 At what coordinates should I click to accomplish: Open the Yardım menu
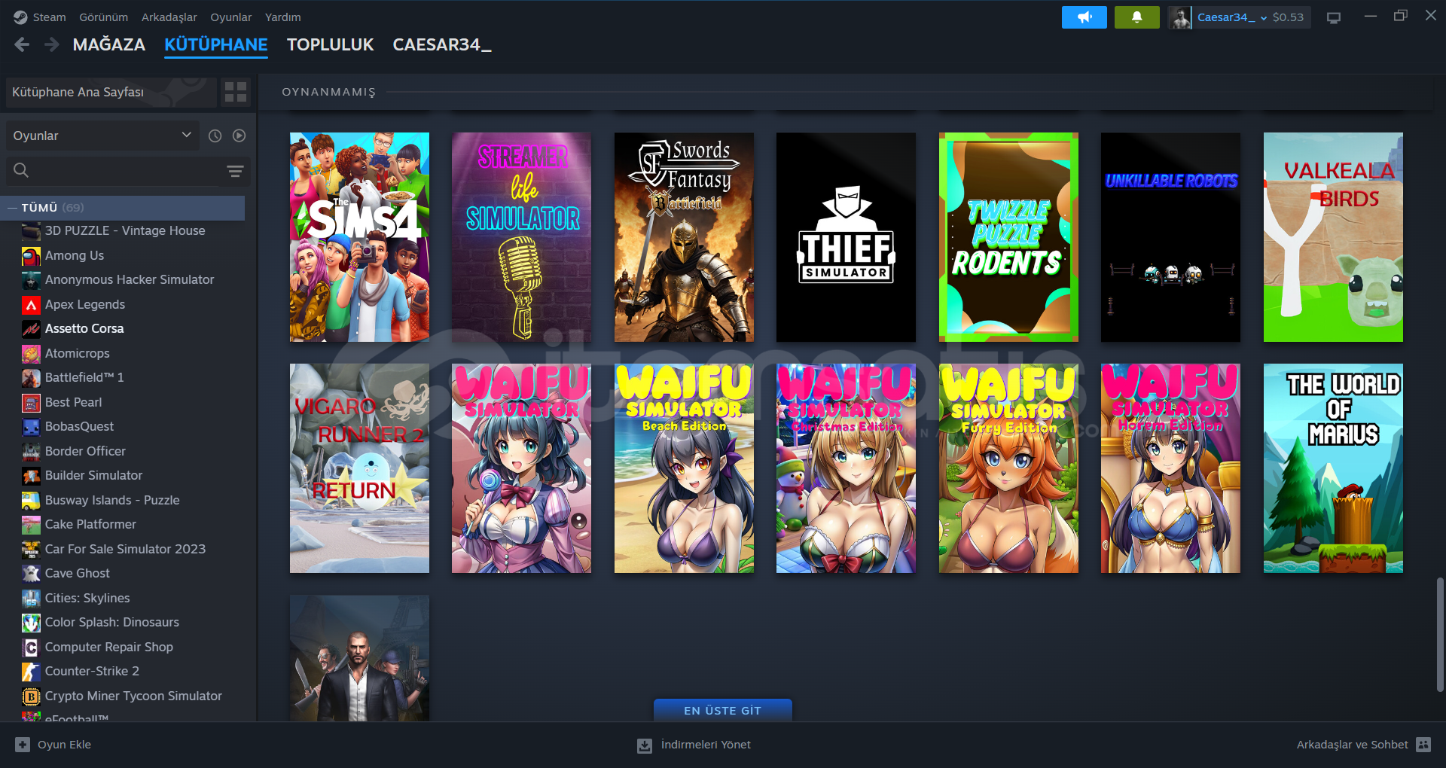point(282,17)
